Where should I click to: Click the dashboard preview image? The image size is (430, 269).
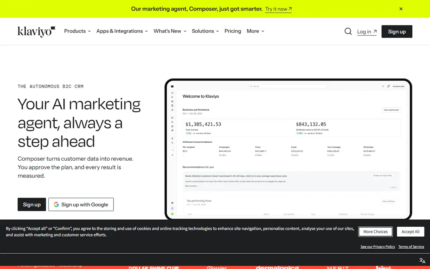tap(288, 149)
